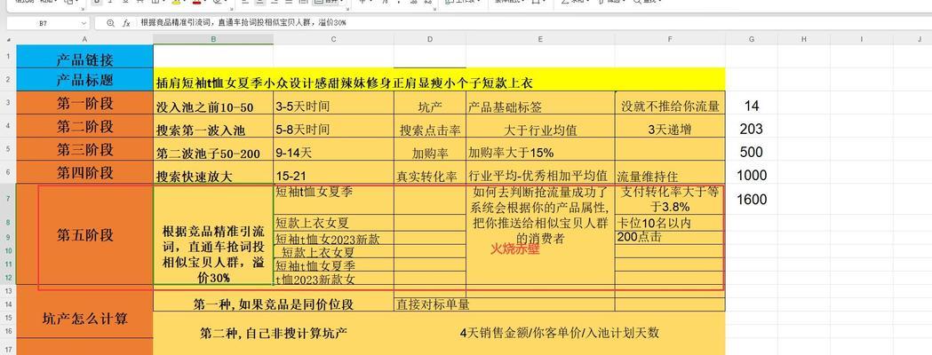The height and width of the screenshot is (355, 932).
Task: Click the value 1000 in column G
Action: point(752,175)
